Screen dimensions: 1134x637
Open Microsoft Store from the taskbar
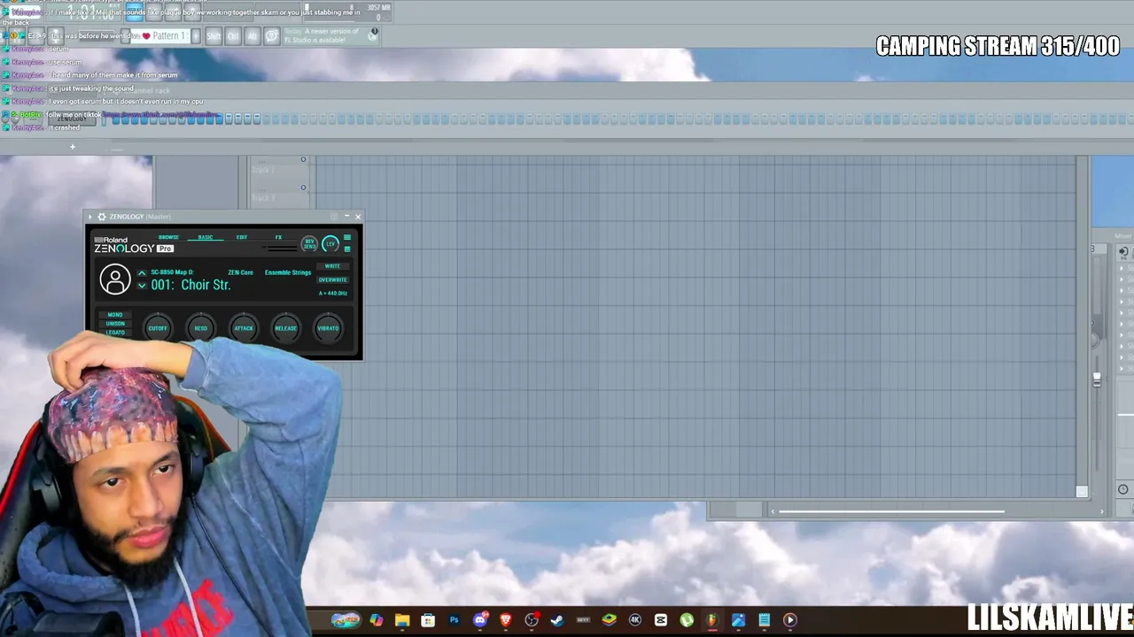(x=428, y=620)
